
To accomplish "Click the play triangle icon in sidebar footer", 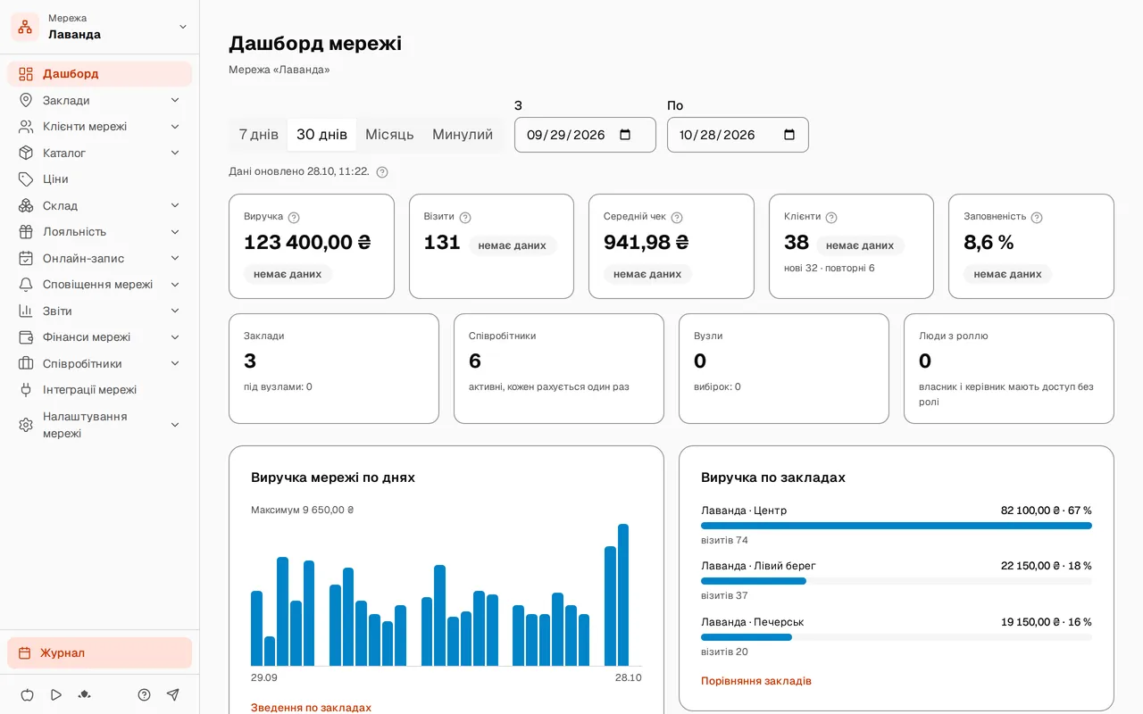I will point(56,694).
